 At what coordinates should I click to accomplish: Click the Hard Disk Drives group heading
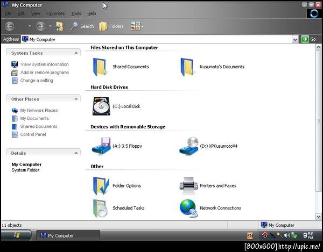pos(109,87)
